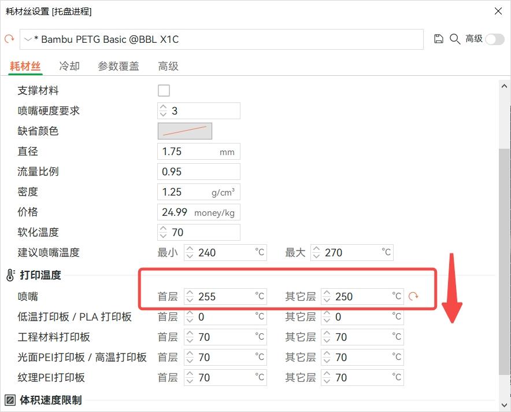Click the 最小 nozzle temperature 240 field
The height and width of the screenshot is (412, 511).
coord(225,252)
